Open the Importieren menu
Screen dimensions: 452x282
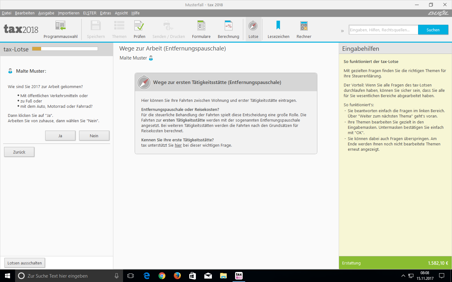(x=69, y=13)
